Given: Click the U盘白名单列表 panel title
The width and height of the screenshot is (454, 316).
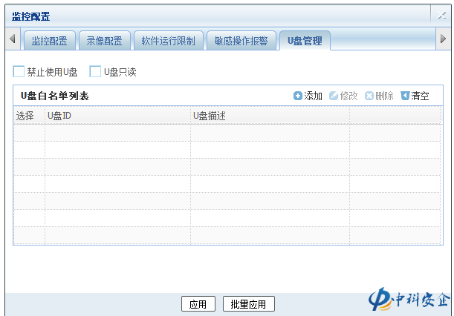Looking at the screenshot, I should click(55, 96).
